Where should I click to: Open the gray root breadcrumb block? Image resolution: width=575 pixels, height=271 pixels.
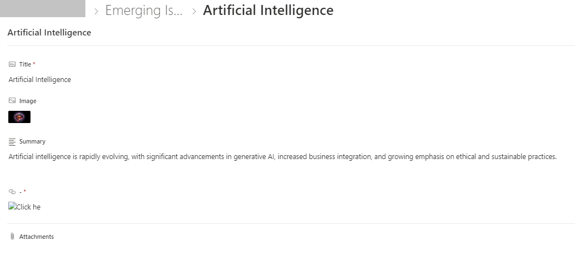click(43, 8)
